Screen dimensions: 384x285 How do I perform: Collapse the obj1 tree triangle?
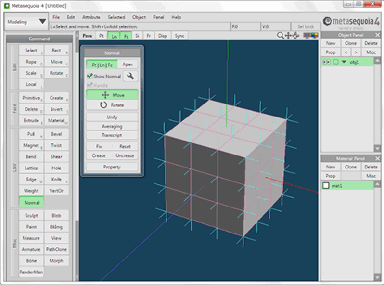pos(344,62)
